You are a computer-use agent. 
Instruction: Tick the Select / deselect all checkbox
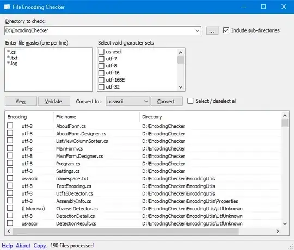click(x=191, y=101)
